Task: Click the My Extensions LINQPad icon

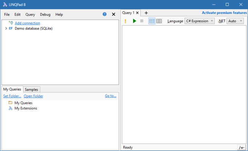Action: [11, 108]
